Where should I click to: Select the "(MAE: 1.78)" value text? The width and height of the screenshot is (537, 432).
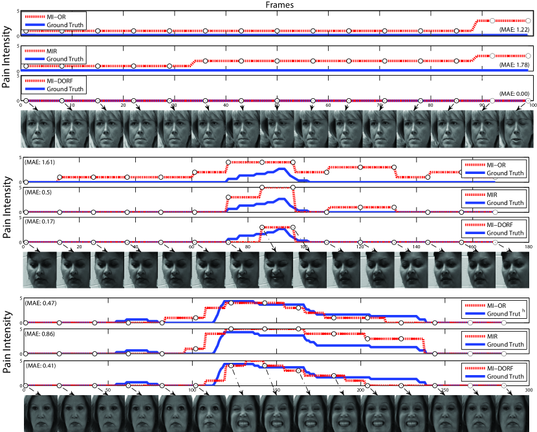514,65
